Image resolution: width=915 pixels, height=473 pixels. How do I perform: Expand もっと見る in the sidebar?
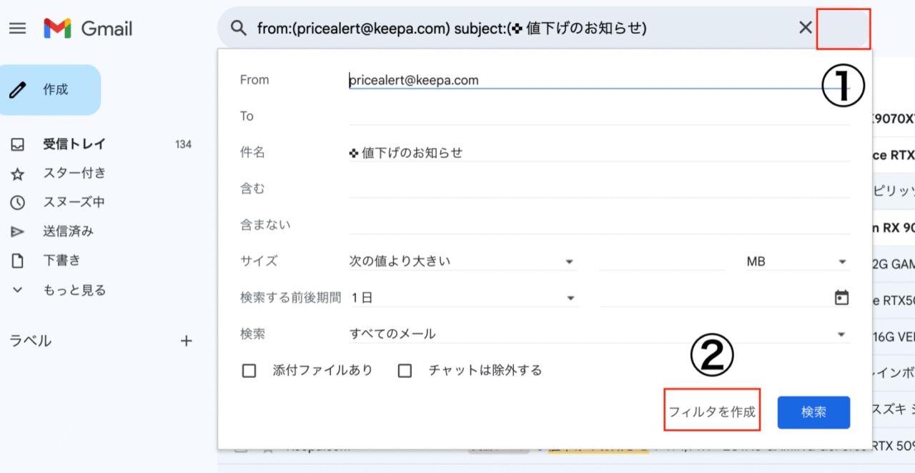coord(74,290)
